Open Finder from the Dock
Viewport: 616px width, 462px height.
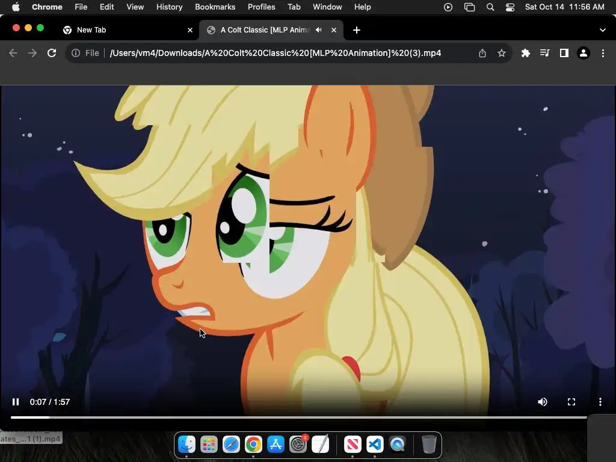pos(186,445)
